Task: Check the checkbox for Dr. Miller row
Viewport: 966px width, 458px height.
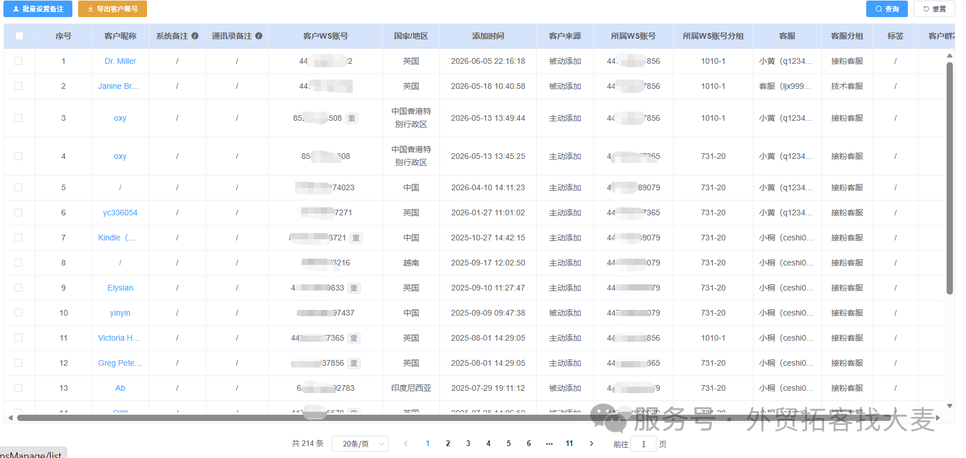Action: coord(18,61)
